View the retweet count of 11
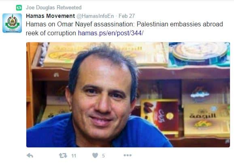 [x=74, y=156]
